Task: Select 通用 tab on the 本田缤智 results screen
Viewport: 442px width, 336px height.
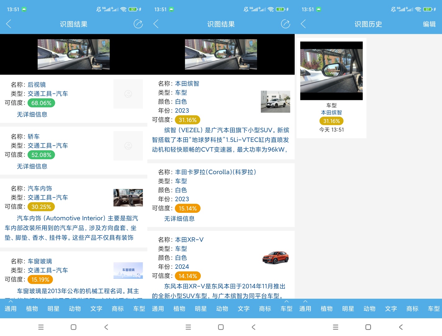Action: pos(158,309)
